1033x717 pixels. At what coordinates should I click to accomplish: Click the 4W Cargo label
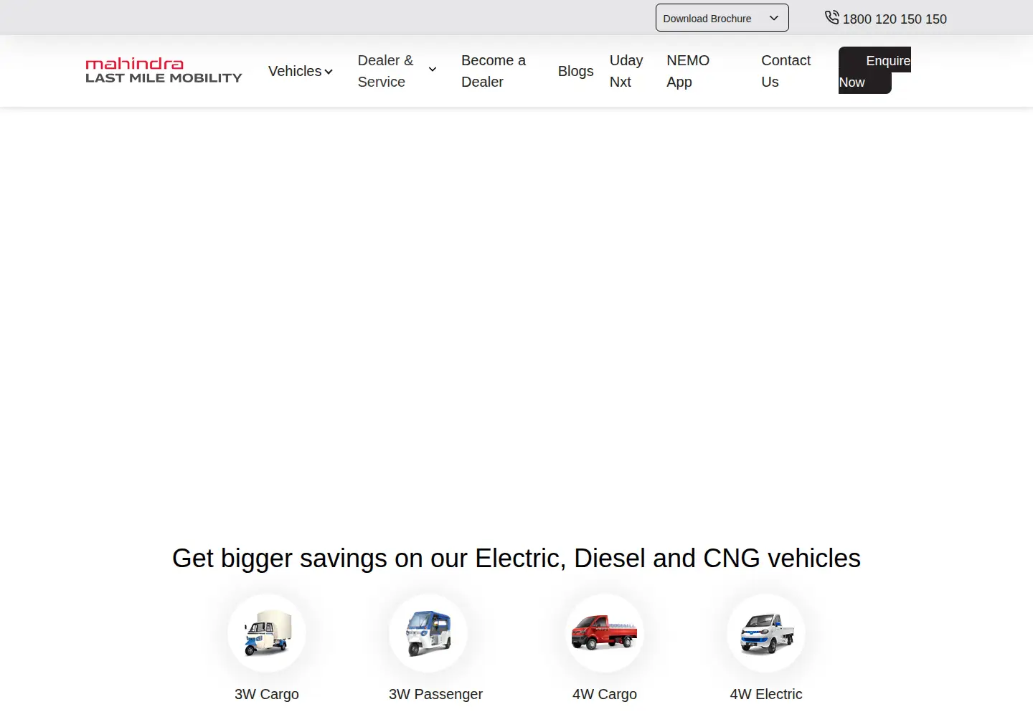(605, 694)
